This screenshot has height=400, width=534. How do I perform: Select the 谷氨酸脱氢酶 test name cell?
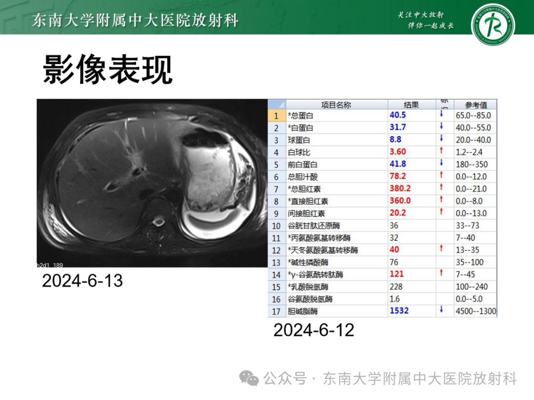(337, 299)
